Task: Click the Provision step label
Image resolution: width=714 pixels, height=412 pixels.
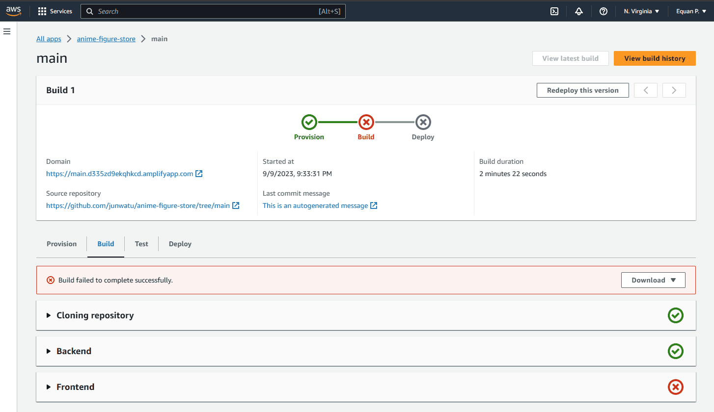Action: pyautogui.click(x=309, y=137)
